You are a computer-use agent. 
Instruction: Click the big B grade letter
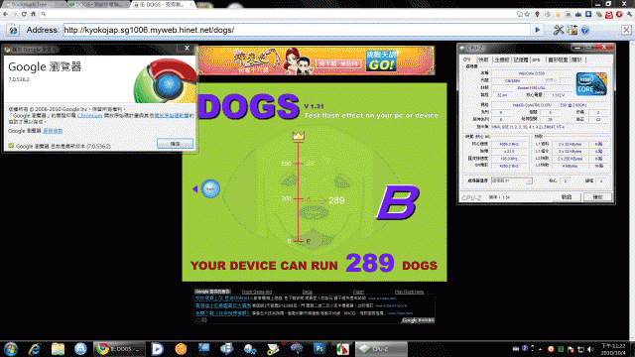tap(398, 202)
